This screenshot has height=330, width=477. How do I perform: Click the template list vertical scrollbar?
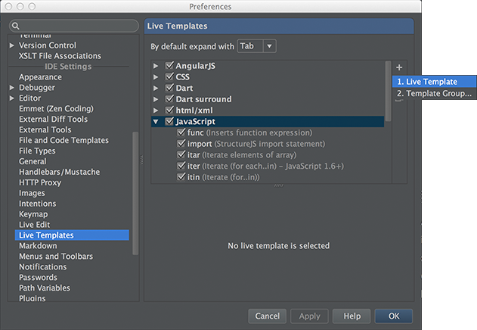tap(388, 92)
